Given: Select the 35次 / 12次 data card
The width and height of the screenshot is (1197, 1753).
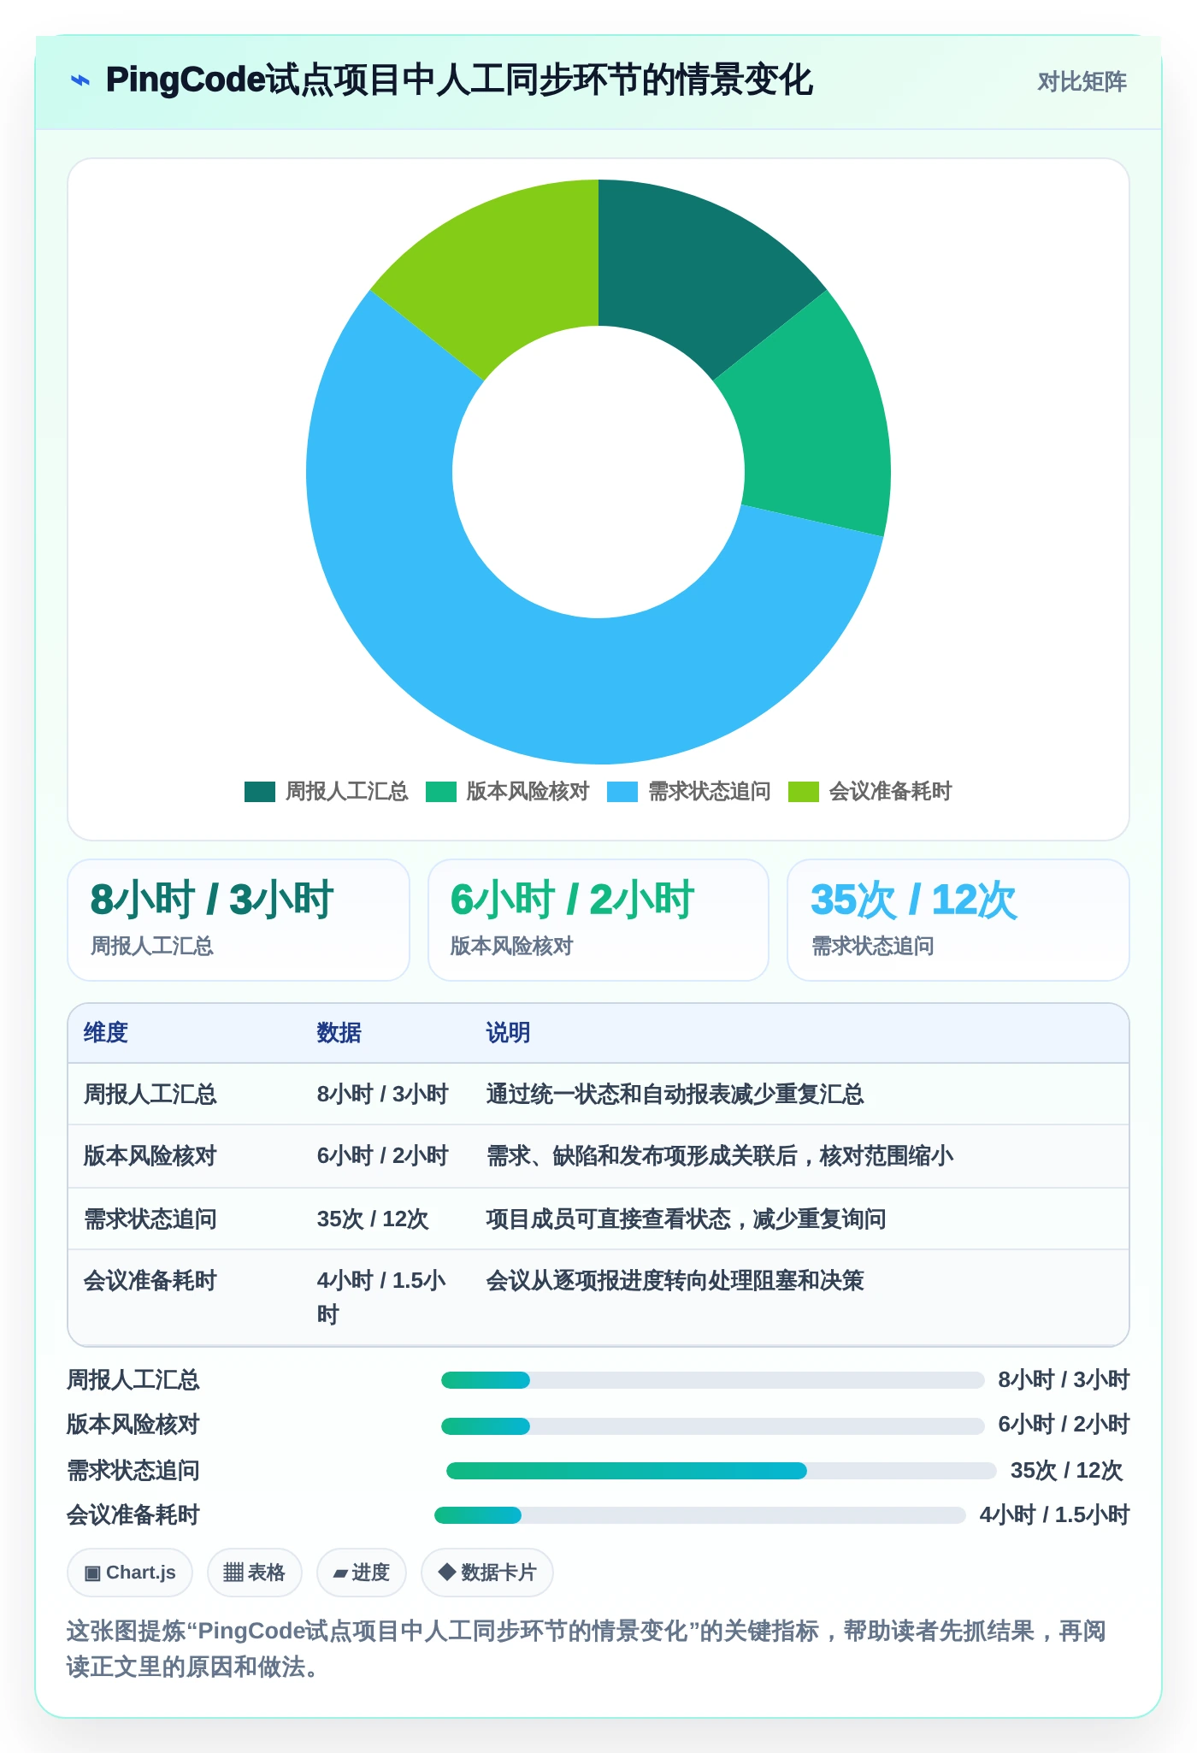Looking at the screenshot, I should 958,920.
